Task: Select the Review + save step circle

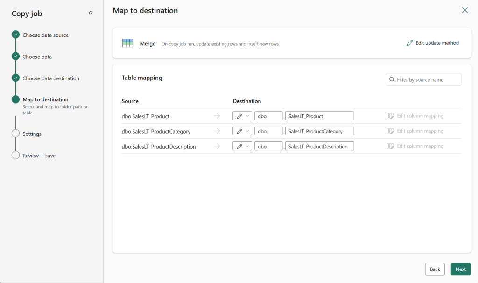Action: click(15, 156)
